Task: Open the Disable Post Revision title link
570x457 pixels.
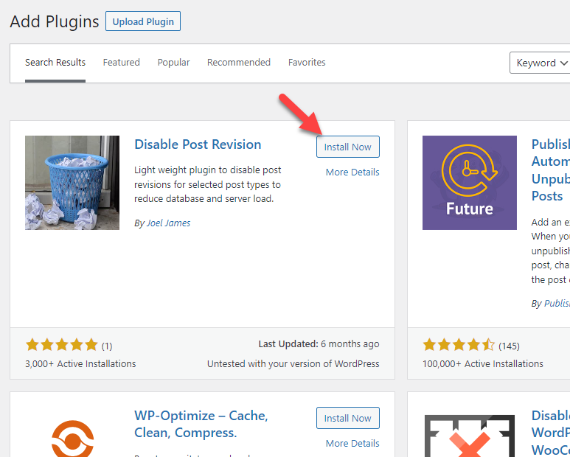Action: tap(198, 144)
